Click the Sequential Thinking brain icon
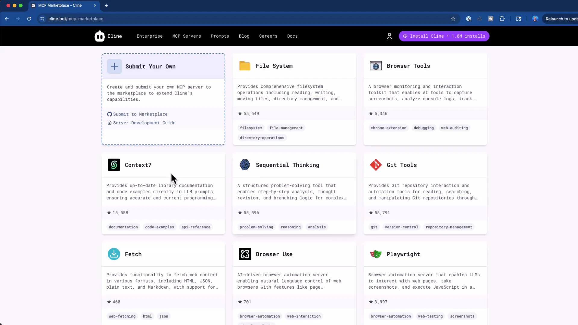The height and width of the screenshot is (325, 578). [245, 165]
